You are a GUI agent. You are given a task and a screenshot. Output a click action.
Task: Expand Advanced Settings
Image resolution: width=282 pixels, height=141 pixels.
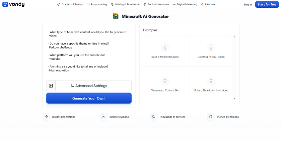click(94, 86)
